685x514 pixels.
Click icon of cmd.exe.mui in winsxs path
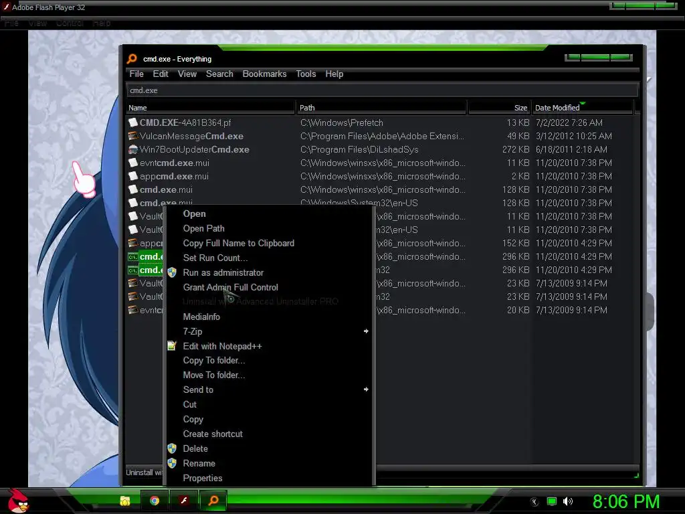pyautogui.click(x=133, y=189)
